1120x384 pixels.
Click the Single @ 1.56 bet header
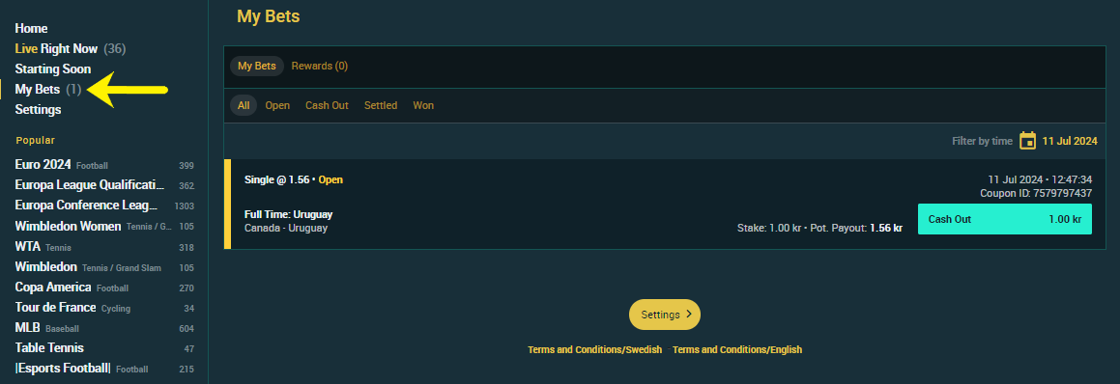coord(294,179)
